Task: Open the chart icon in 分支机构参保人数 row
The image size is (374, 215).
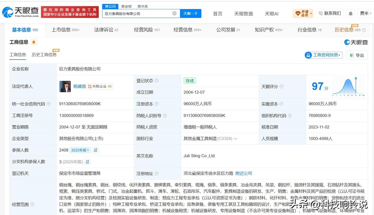Action: click(x=87, y=162)
